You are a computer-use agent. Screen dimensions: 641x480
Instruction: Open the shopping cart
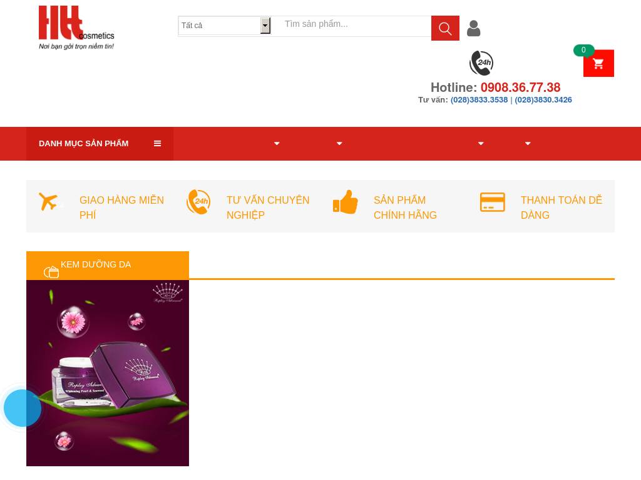598,63
